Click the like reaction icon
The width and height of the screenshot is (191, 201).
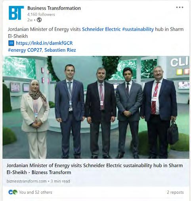pyautogui.click(x=10, y=192)
